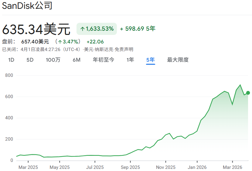Click the 纳斯达克 exchange text
The image size is (252, 171).
[x=104, y=49]
